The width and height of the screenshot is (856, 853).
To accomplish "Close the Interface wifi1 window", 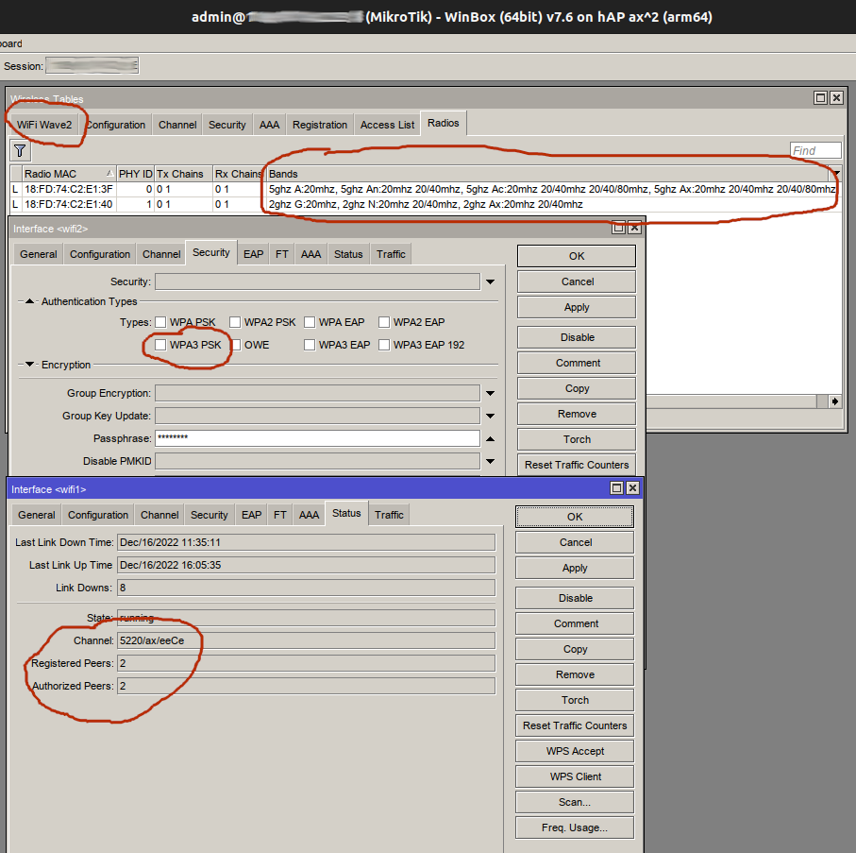I will click(x=632, y=488).
